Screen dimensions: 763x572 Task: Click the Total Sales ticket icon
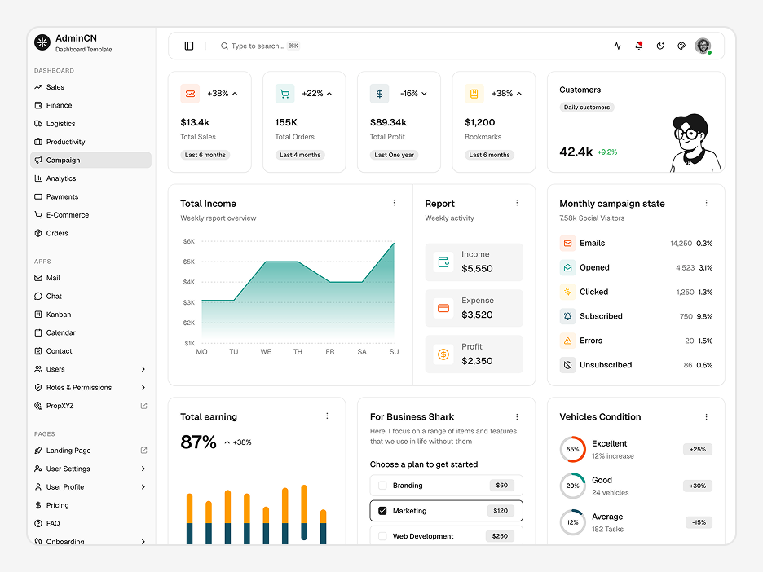[190, 94]
